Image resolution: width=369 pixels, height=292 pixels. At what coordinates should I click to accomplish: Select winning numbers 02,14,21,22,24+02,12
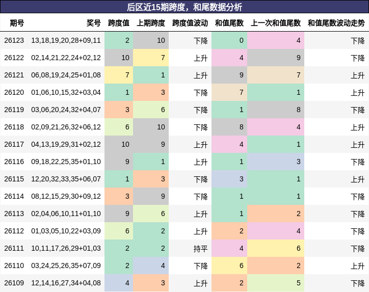[66, 58]
